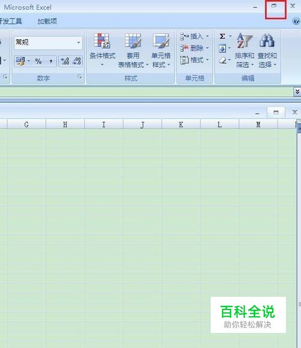
Task: Minimize the Excel application window
Action: (255, 7)
